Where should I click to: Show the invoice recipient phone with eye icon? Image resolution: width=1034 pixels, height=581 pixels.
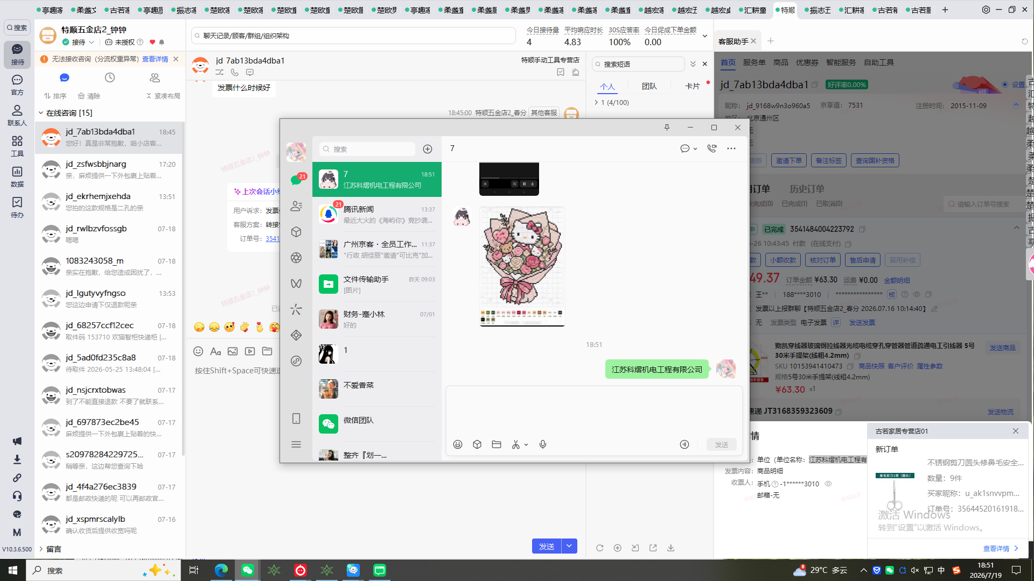[828, 484]
